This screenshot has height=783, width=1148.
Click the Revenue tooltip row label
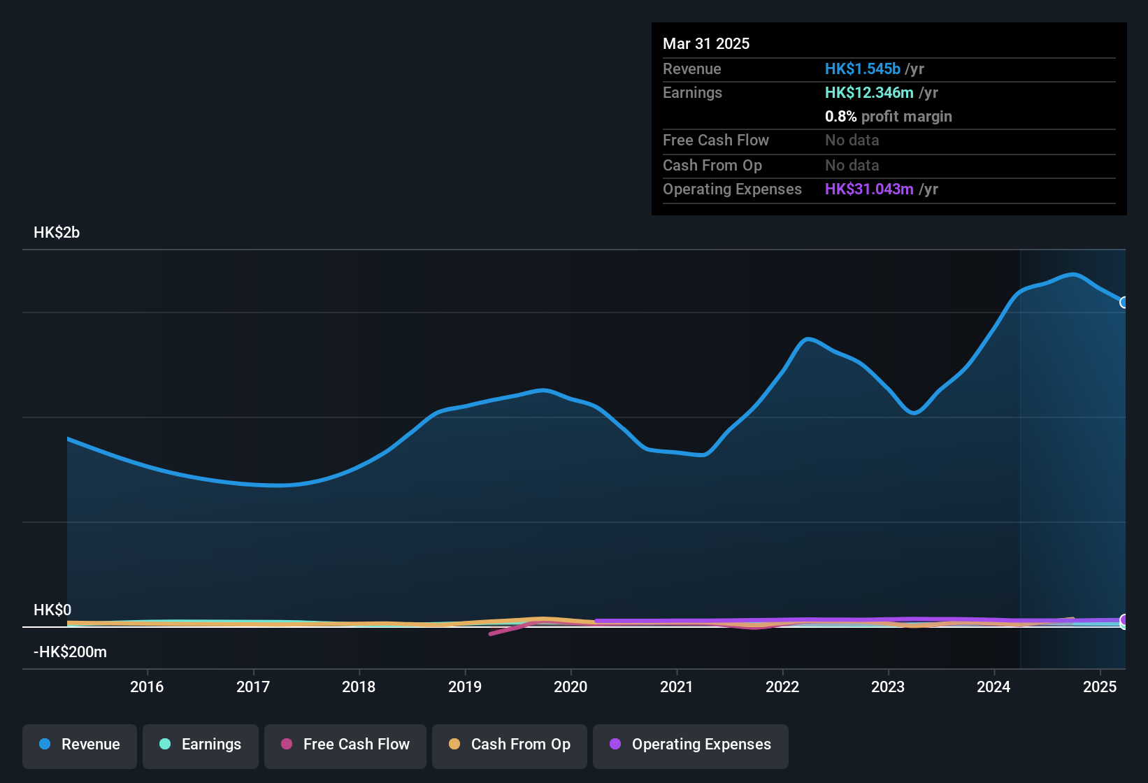pos(692,69)
